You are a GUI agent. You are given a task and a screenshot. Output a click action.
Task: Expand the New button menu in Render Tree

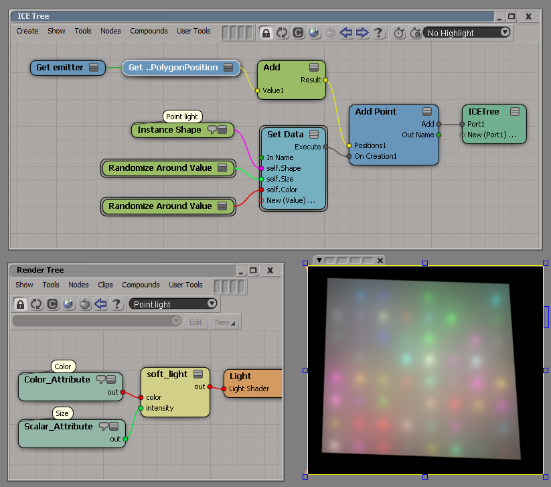point(225,322)
